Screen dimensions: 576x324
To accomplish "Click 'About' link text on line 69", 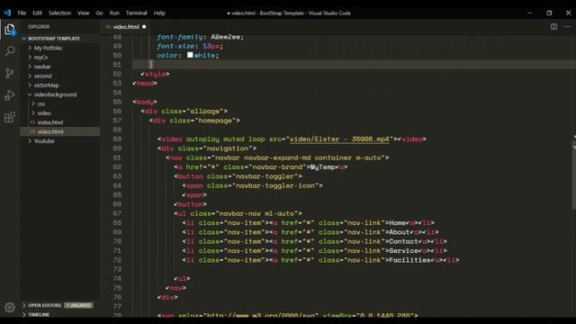I will click(x=400, y=232).
